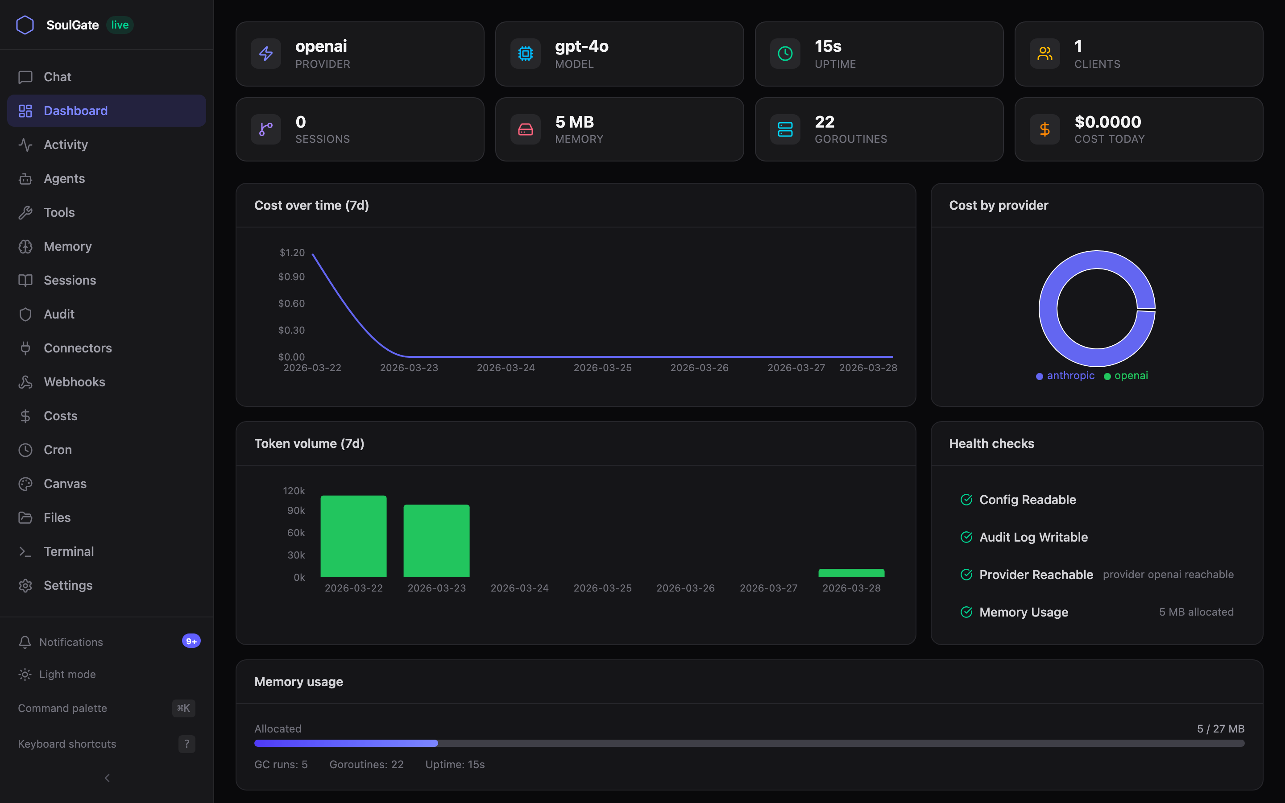Click the Allocated memory progress bar

(749, 744)
